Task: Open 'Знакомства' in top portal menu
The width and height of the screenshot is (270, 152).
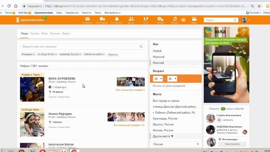Action: (x=72, y=13)
